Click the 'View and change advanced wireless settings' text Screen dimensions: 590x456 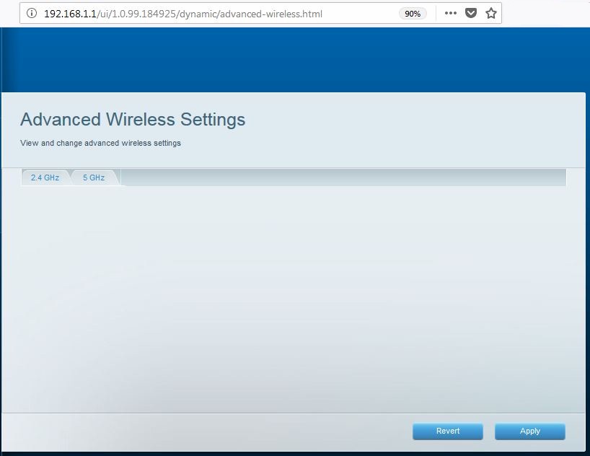100,143
